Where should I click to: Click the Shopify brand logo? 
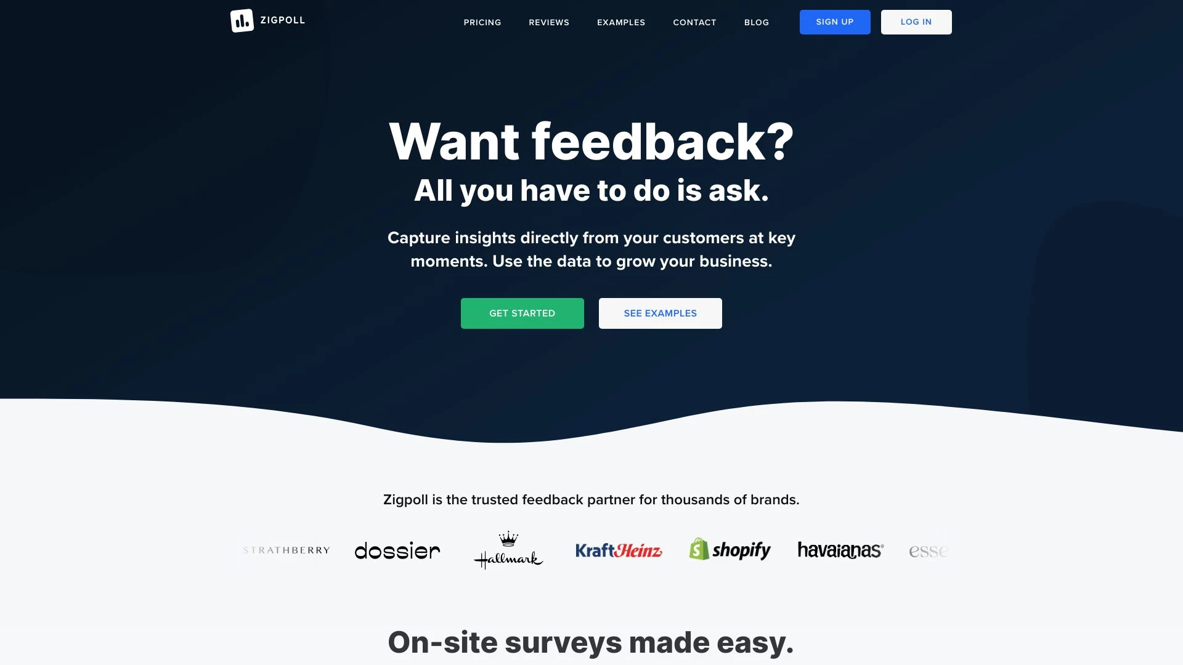click(x=729, y=550)
